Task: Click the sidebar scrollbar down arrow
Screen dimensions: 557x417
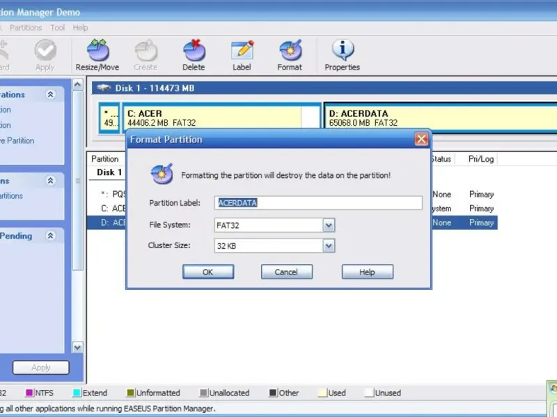Action: (77, 347)
